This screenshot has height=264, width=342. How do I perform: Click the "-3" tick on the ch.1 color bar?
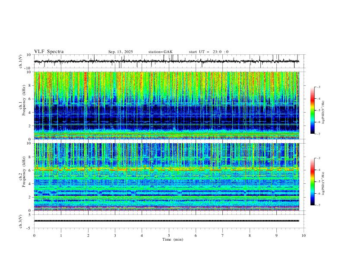click(x=319, y=87)
